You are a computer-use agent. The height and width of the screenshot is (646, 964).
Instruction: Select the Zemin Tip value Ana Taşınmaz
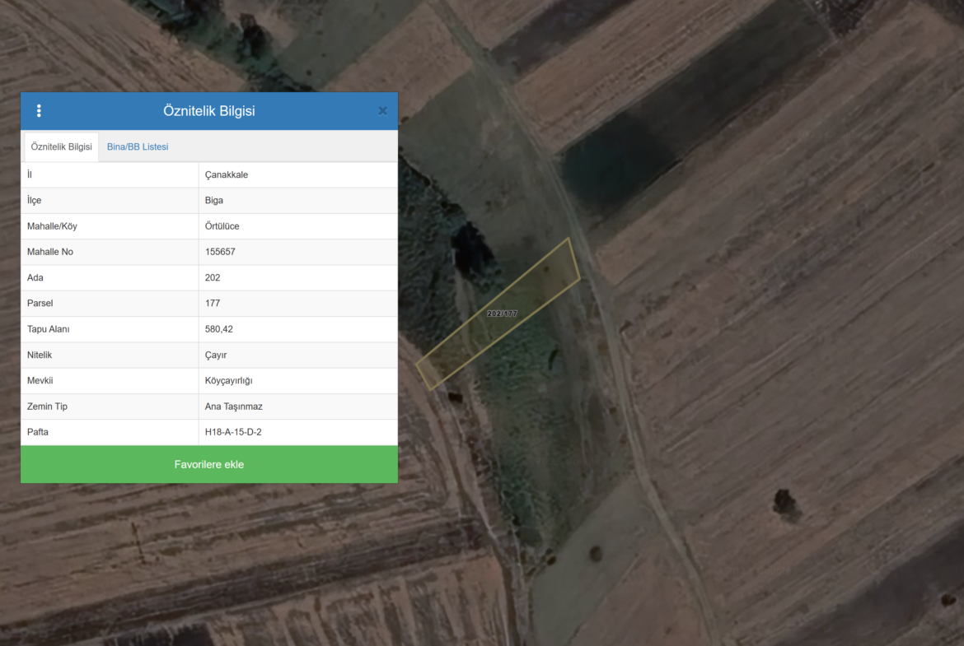pos(234,407)
